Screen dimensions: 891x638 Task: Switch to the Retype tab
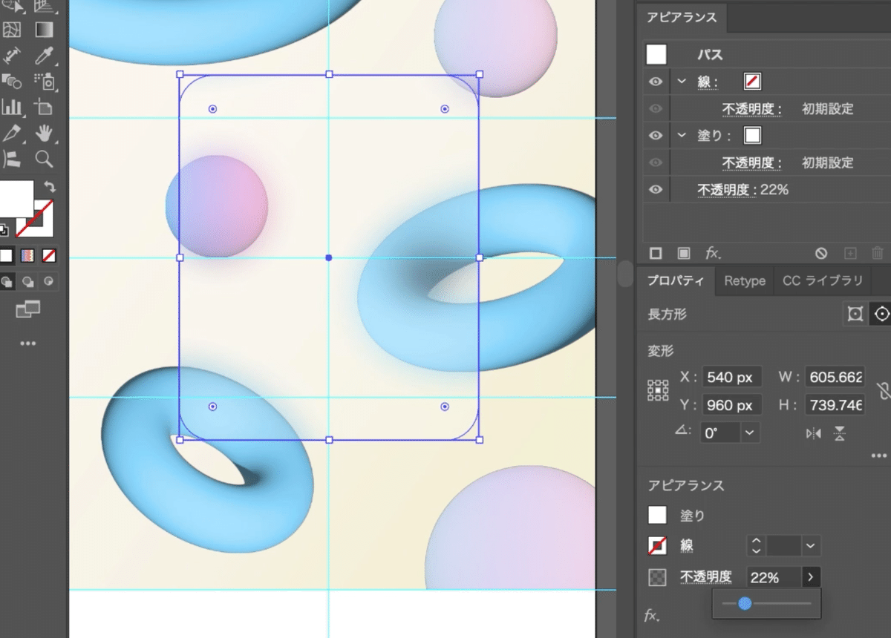click(x=744, y=281)
